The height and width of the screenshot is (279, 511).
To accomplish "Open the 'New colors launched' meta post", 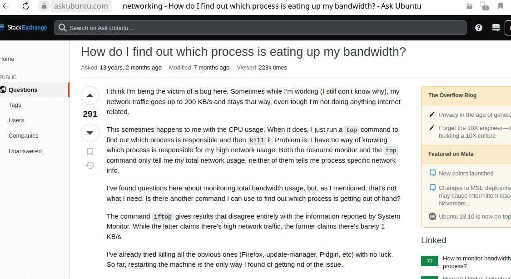I will click(466, 173).
